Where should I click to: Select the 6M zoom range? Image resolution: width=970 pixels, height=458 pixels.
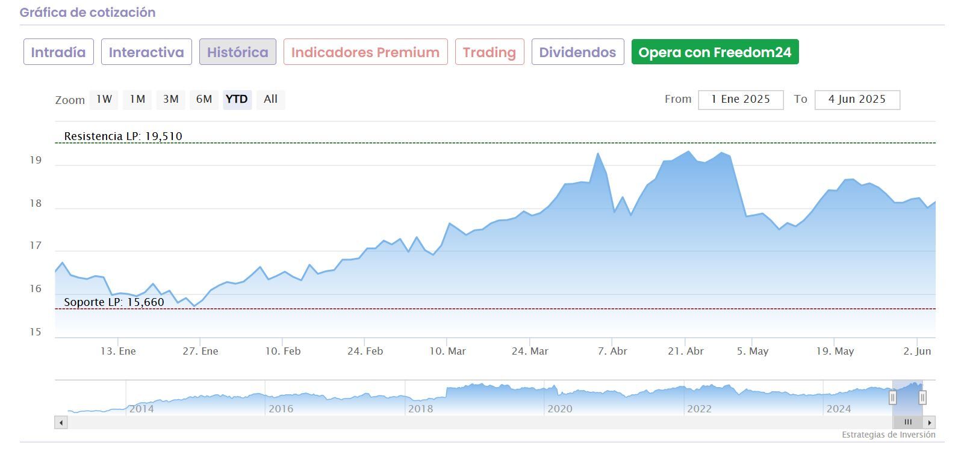tap(204, 99)
